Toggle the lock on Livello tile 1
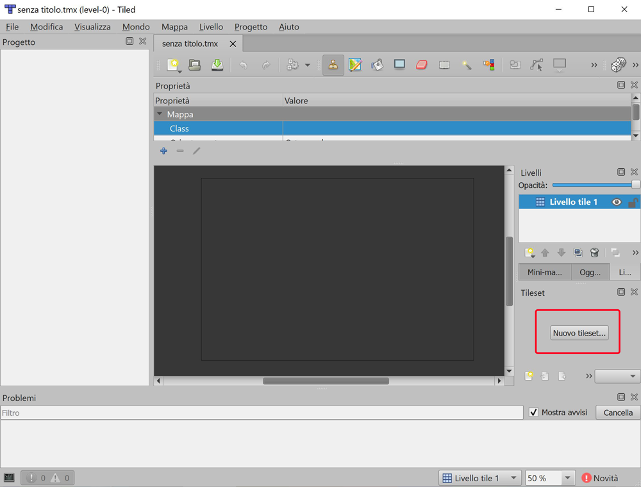 [x=633, y=201]
